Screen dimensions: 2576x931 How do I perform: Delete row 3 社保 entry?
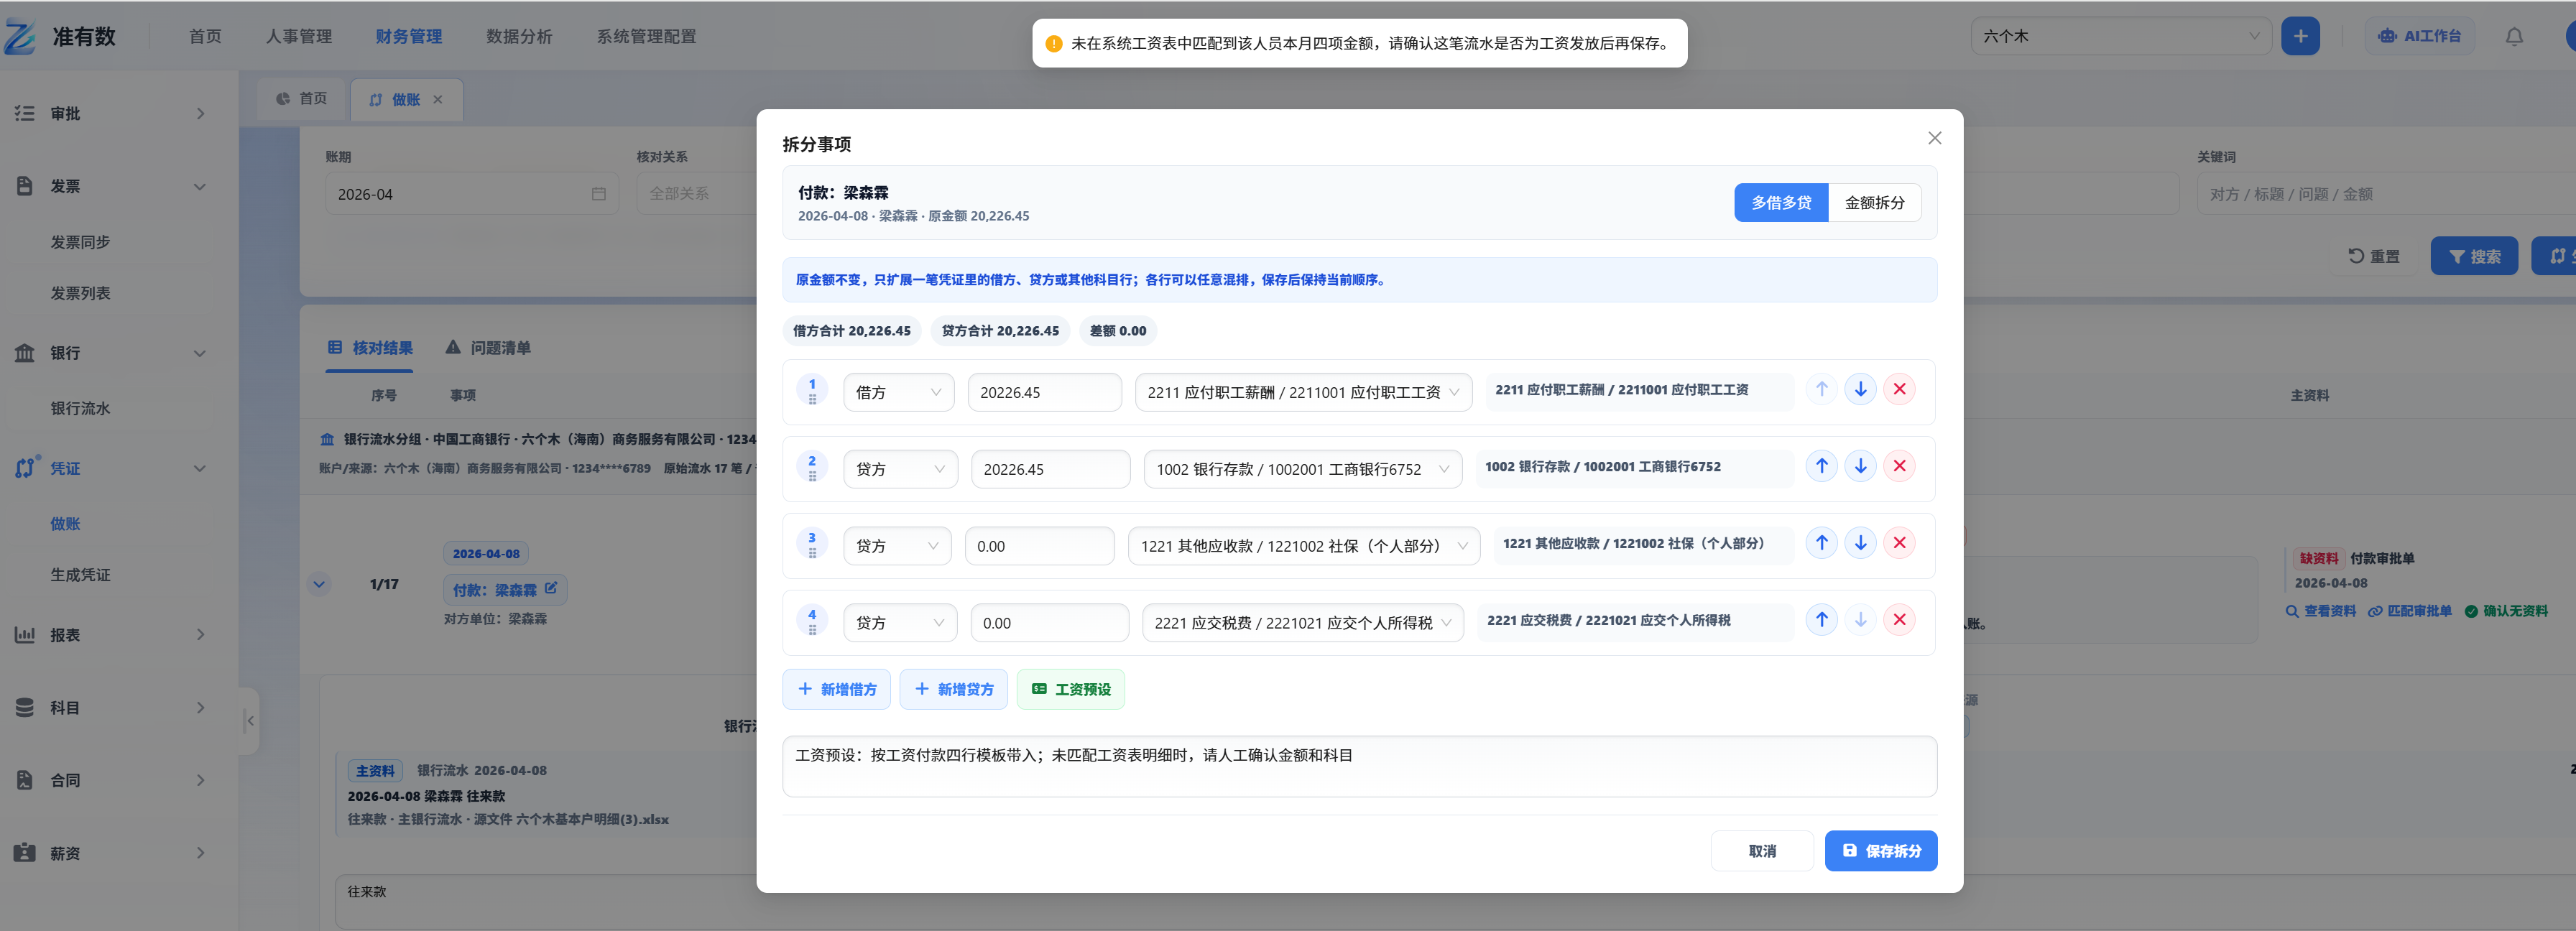point(1899,543)
